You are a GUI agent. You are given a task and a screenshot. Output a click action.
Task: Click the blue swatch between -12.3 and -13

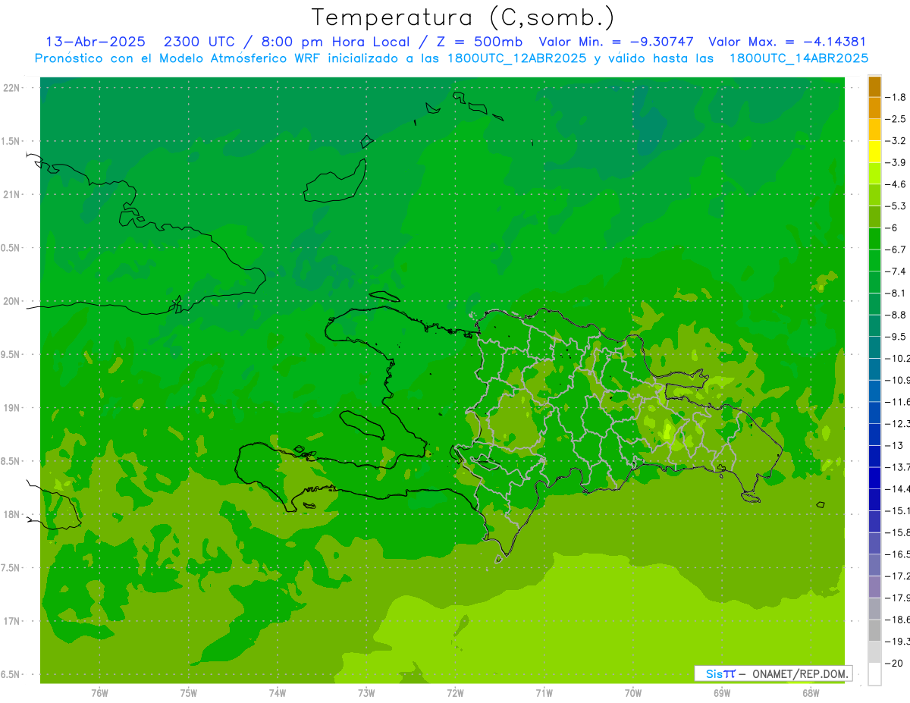[874, 435]
